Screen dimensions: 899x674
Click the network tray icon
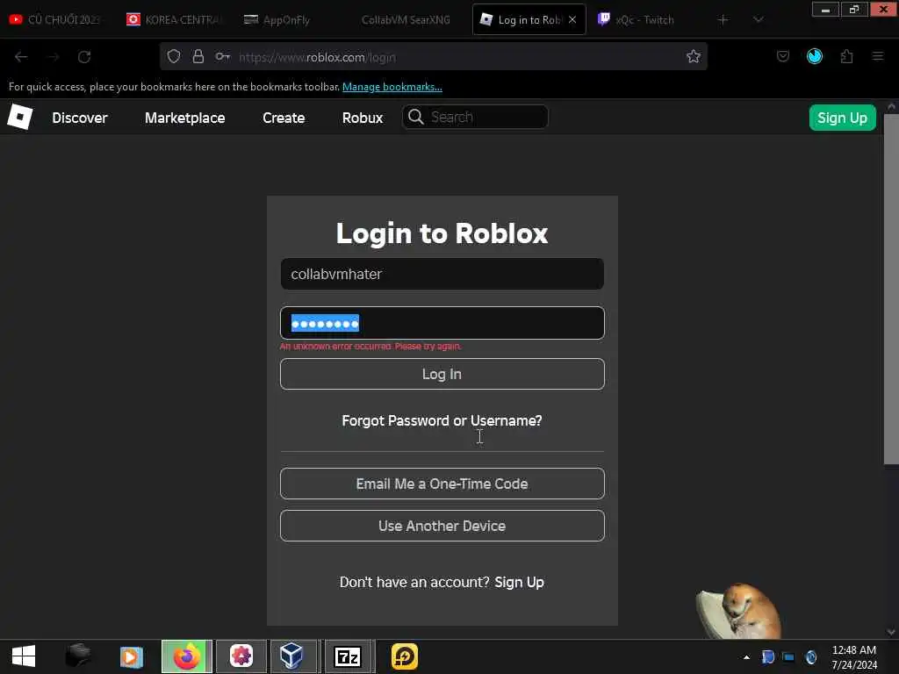coord(788,657)
